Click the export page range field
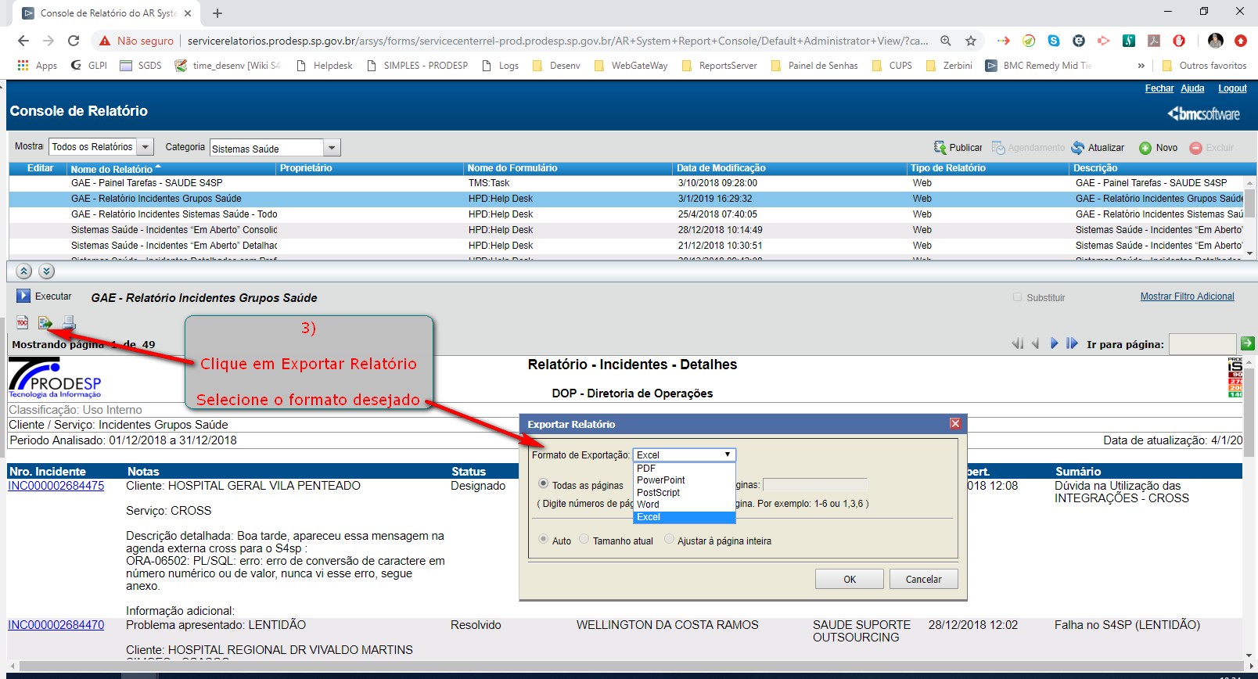1258x679 pixels. (815, 485)
